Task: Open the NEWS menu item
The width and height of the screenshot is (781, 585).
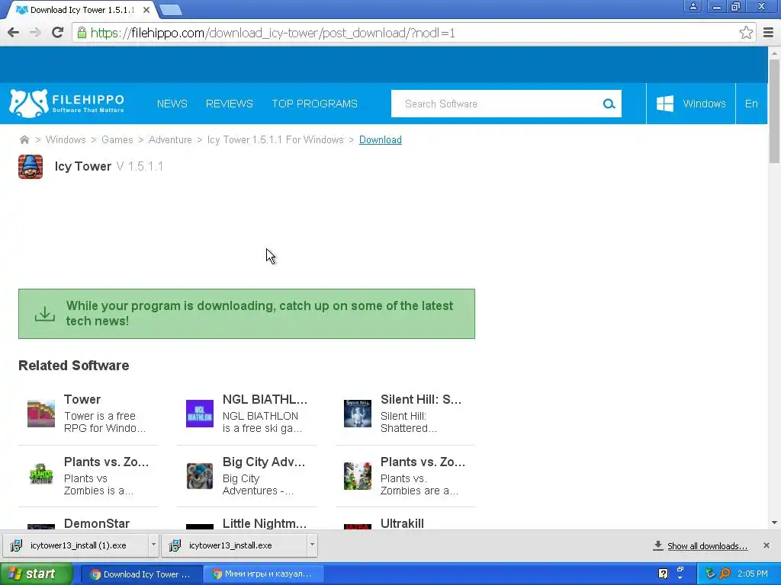Action: point(172,104)
